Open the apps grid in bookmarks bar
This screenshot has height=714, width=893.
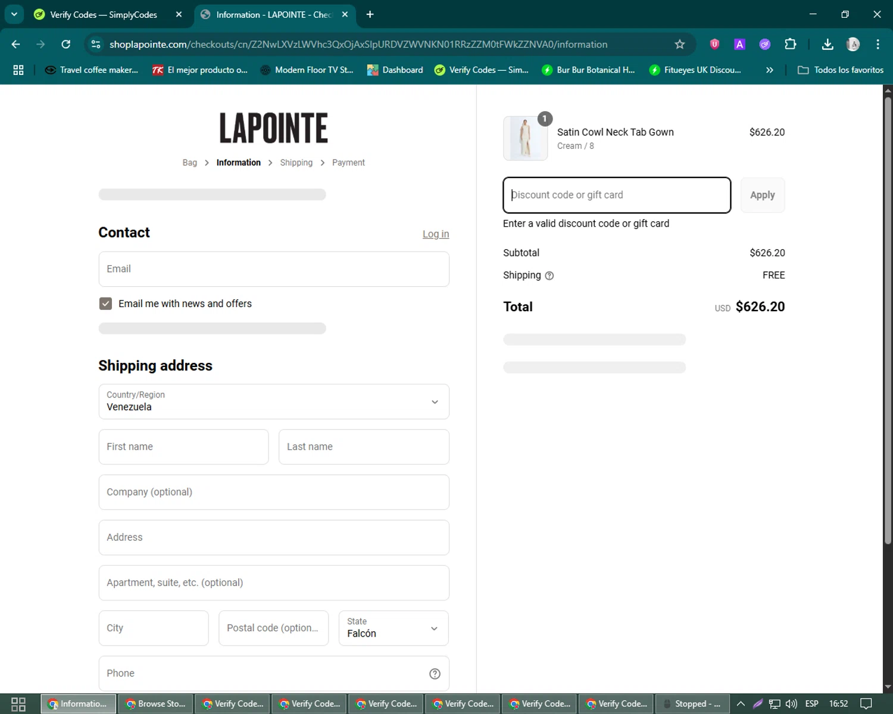[18, 70]
